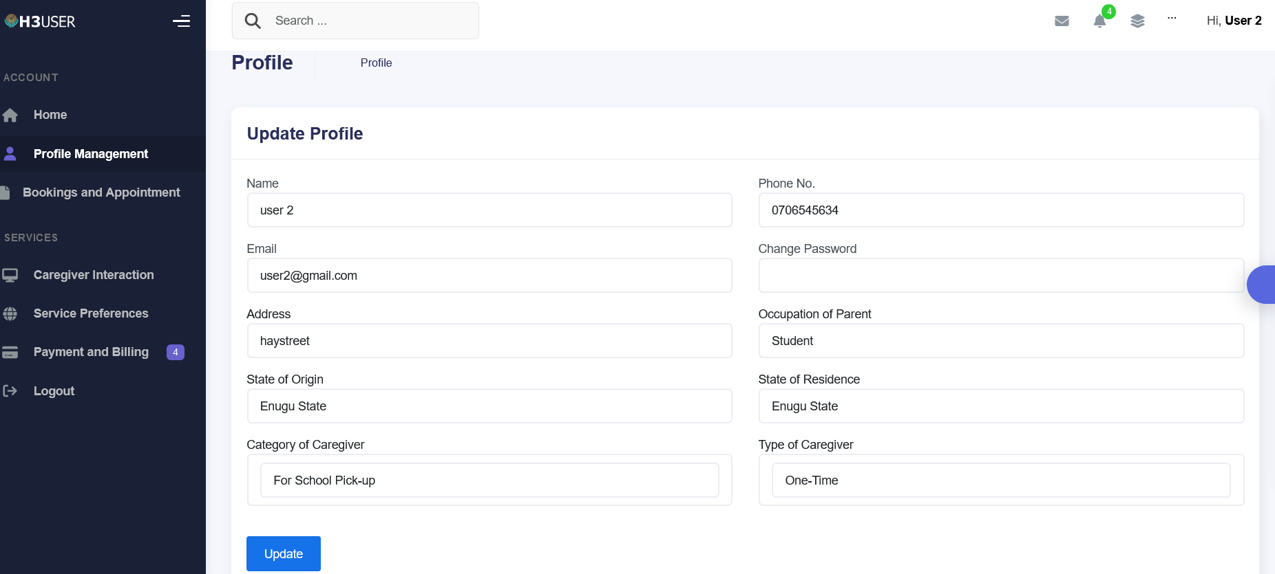Click the Payment and Billing card icon

tap(10, 353)
